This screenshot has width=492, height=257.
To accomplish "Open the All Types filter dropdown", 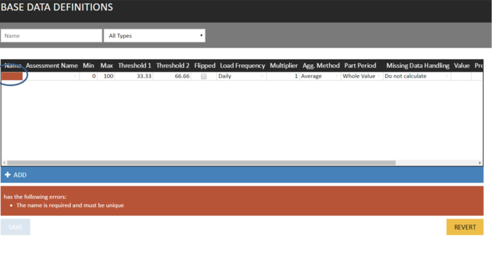I will point(155,36).
